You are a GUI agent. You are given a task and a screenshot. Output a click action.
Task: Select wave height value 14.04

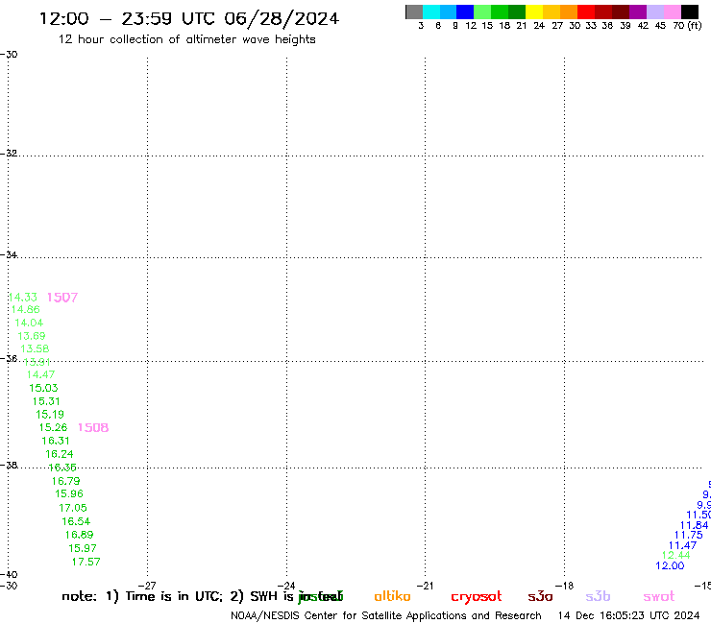(x=29, y=323)
